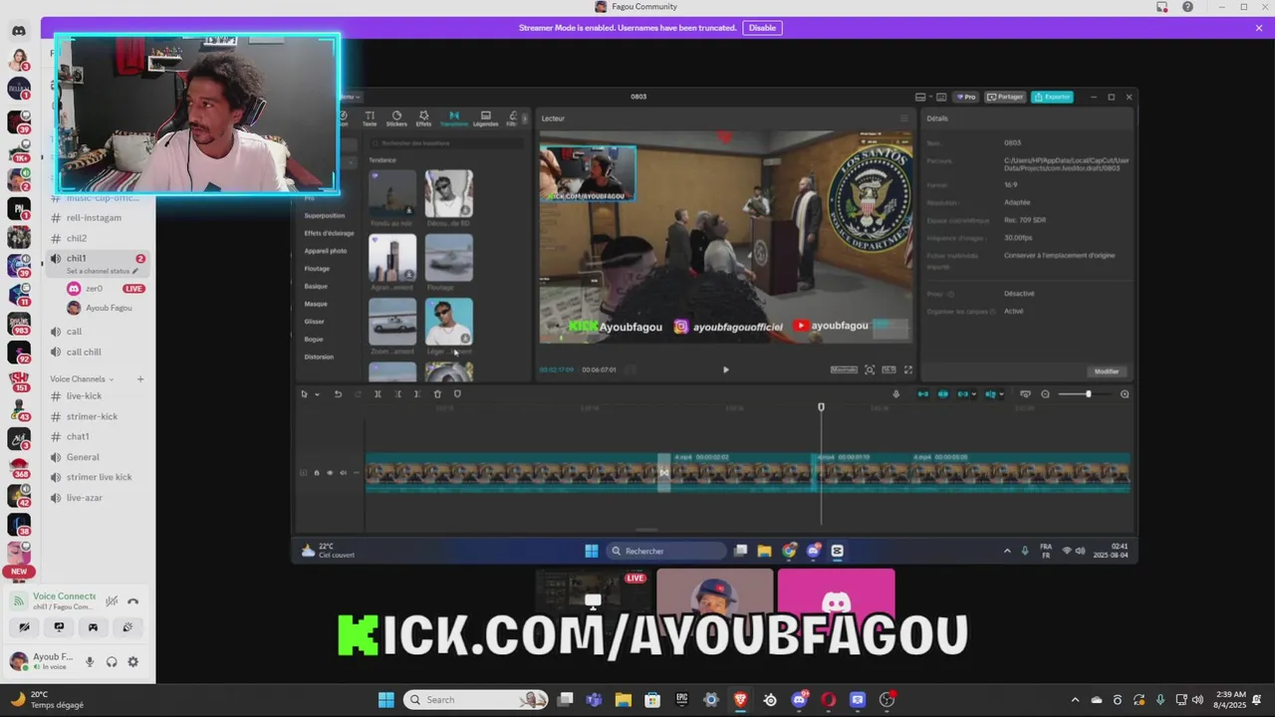This screenshot has width=1275, height=717.
Task: Collapse the Voice Channels category
Action: (82, 379)
